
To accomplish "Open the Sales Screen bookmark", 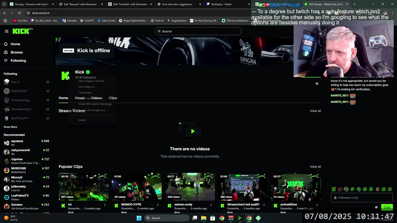I will tap(106, 21).
